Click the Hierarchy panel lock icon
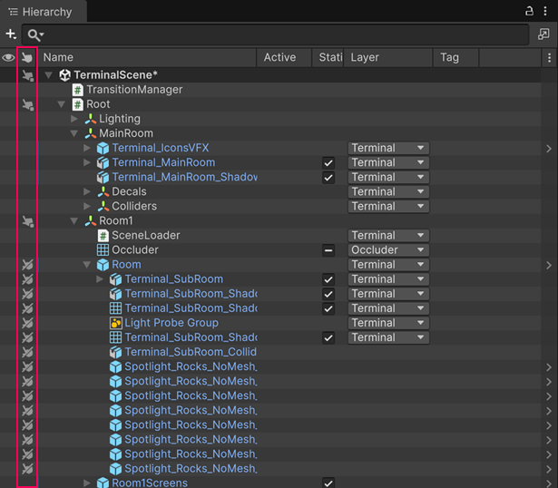The image size is (558, 488). coord(529,11)
